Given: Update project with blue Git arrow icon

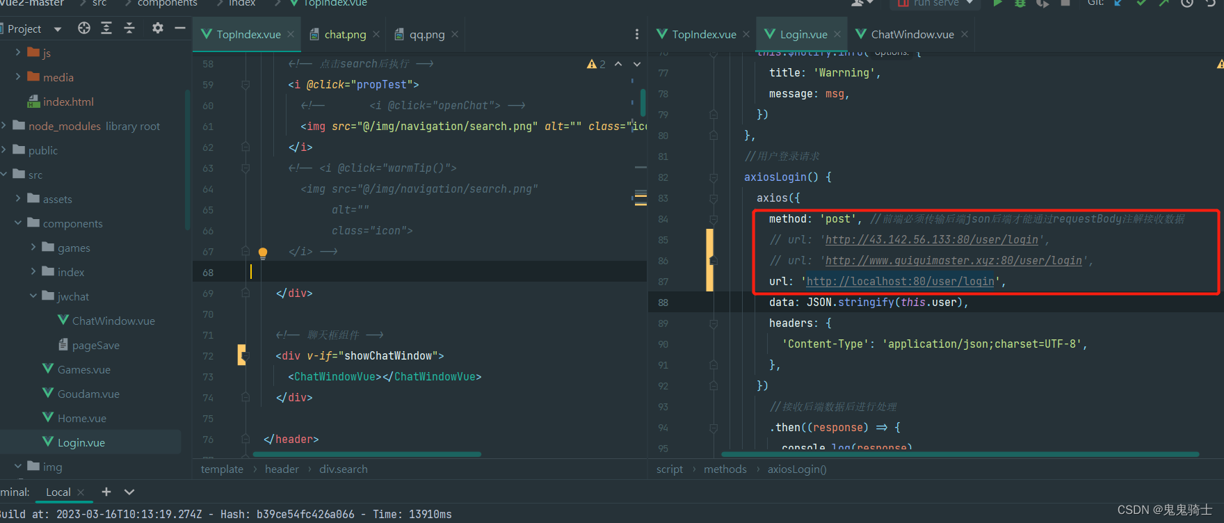Looking at the screenshot, I should coord(1118,3).
